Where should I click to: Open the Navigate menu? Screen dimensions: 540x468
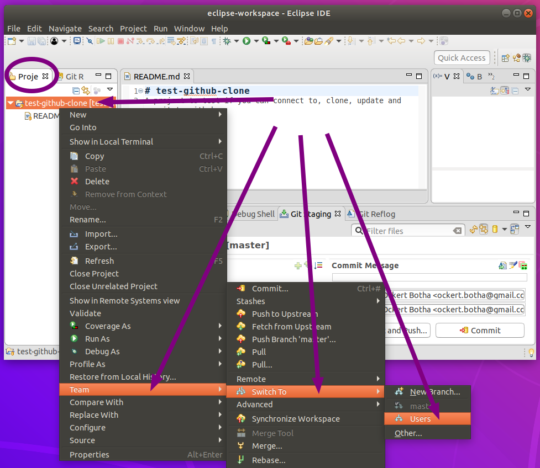pyautogui.click(x=65, y=29)
